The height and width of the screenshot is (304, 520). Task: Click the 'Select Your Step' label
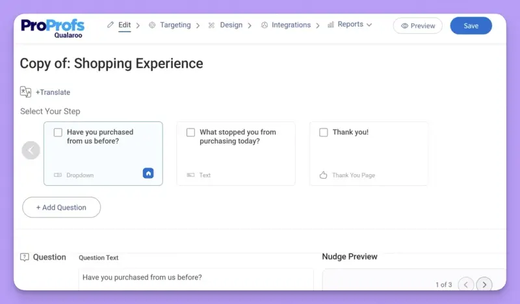pyautogui.click(x=50, y=111)
